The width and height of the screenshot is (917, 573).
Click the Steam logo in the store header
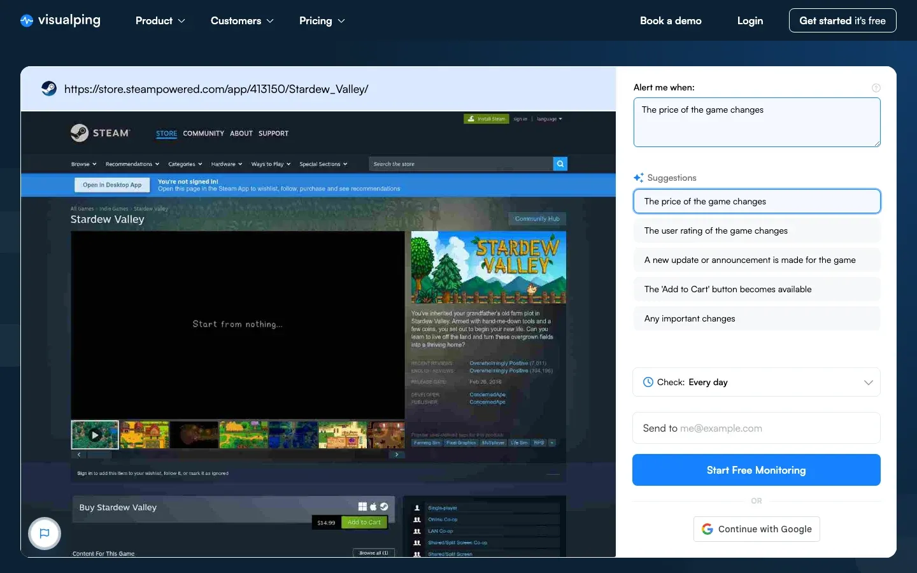tap(100, 132)
